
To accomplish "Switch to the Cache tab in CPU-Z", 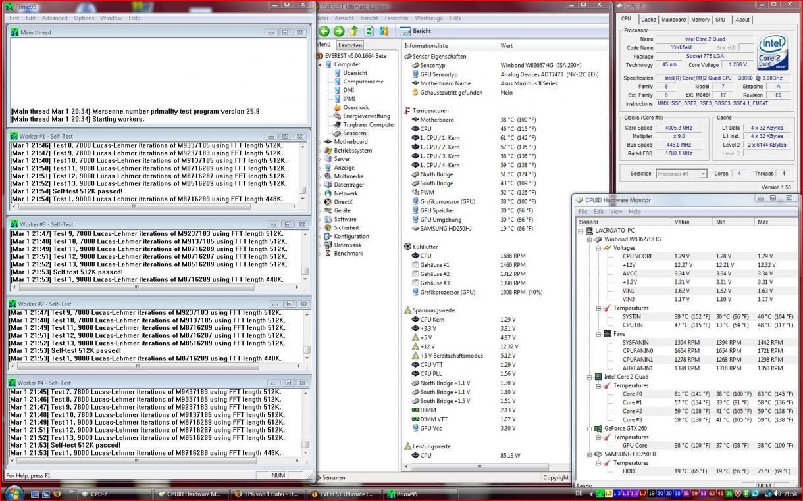I will (x=648, y=20).
